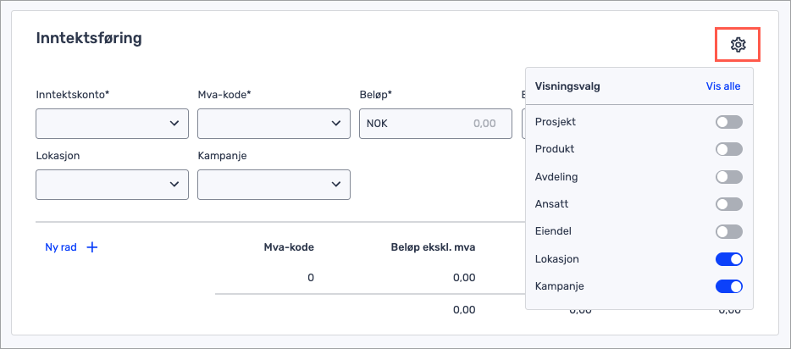Click the Inntektsføring section title

tap(88, 38)
